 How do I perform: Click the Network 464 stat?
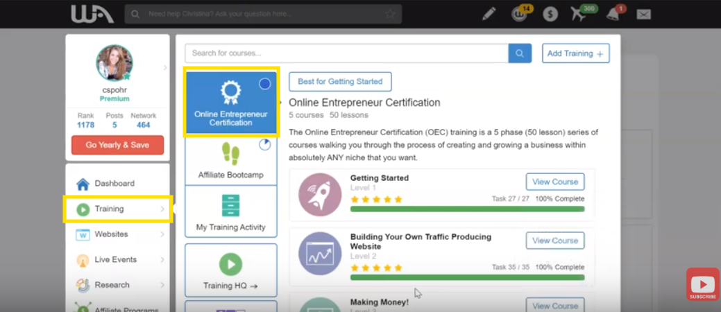(144, 121)
